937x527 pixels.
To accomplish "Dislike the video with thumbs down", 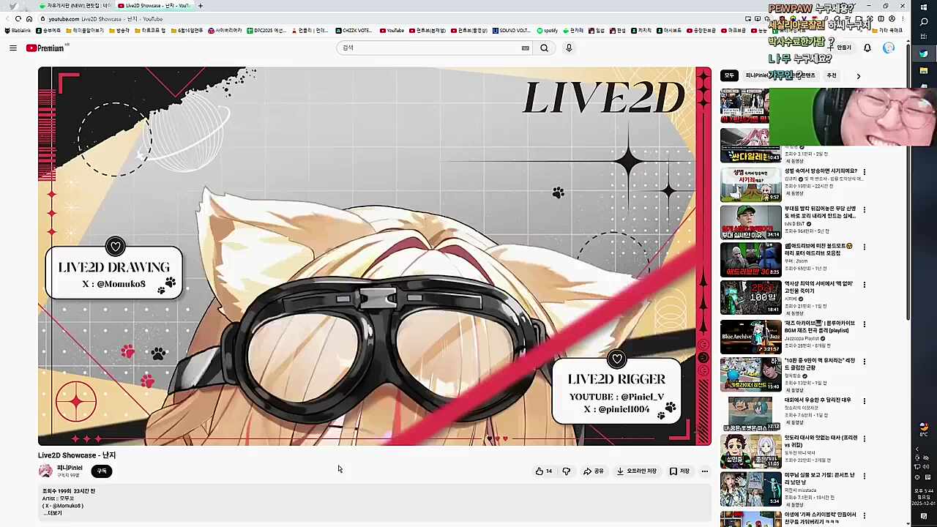I will click(566, 471).
